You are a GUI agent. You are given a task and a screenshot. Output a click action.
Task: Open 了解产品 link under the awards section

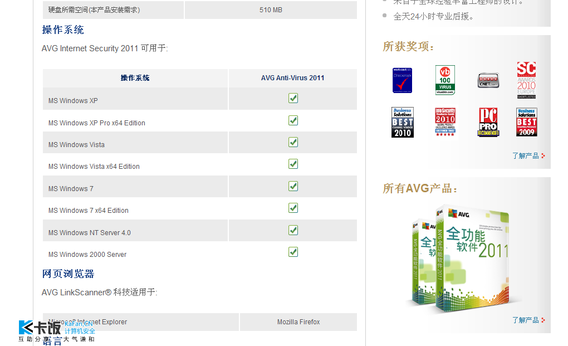pyautogui.click(x=525, y=156)
